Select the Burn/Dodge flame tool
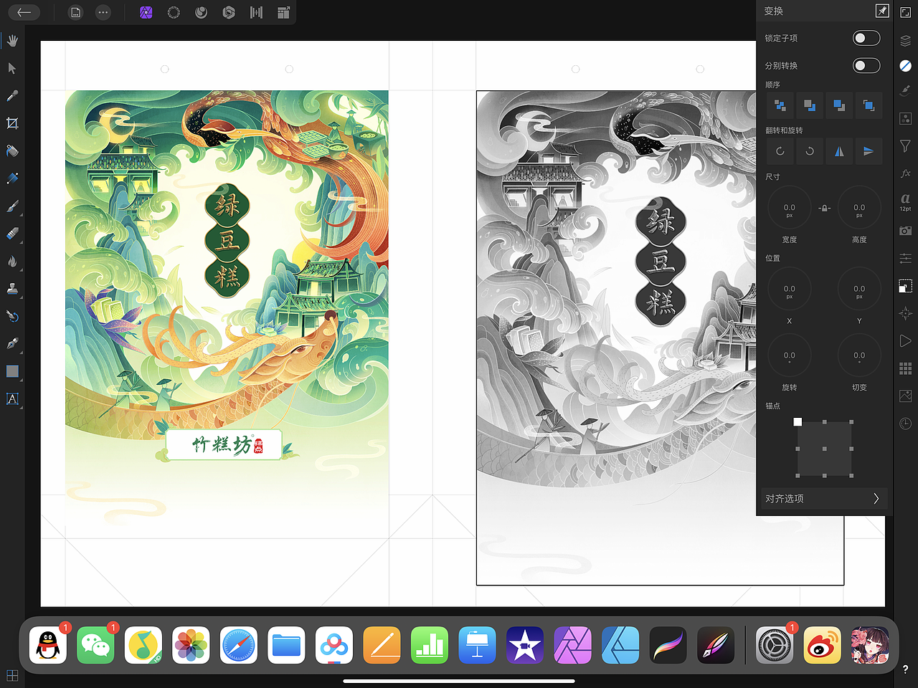This screenshot has height=688, width=918. pyautogui.click(x=12, y=262)
